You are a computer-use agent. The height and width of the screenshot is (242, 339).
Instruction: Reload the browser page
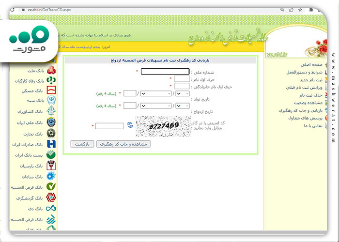[12, 10]
